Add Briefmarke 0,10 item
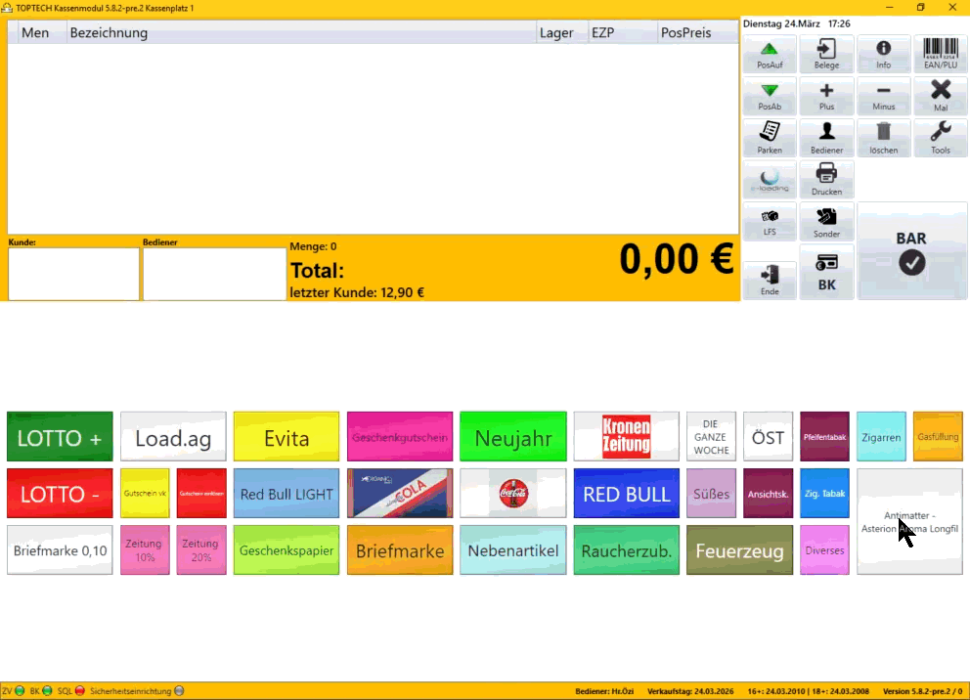The image size is (970, 700). (60, 550)
